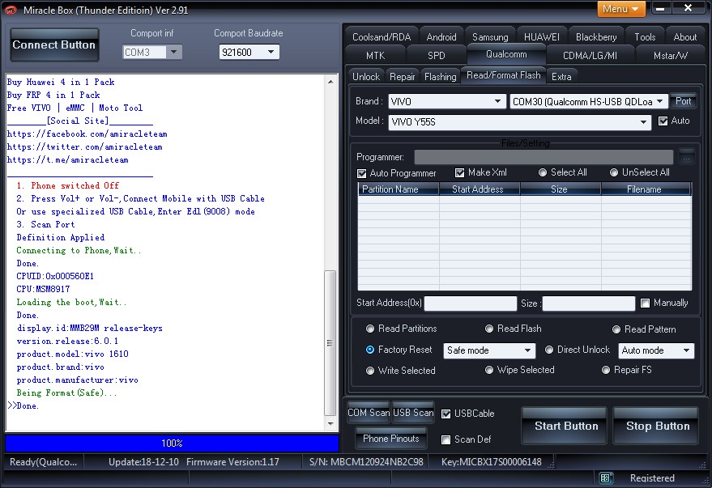Open the orange Menu dropdown
The image size is (712, 488).
[620, 9]
